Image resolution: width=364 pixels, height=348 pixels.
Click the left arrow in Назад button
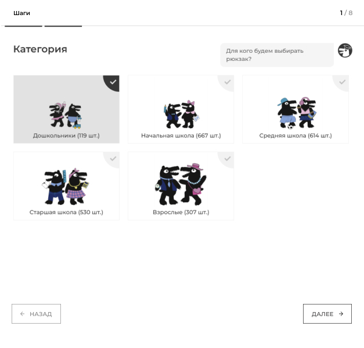click(x=22, y=314)
